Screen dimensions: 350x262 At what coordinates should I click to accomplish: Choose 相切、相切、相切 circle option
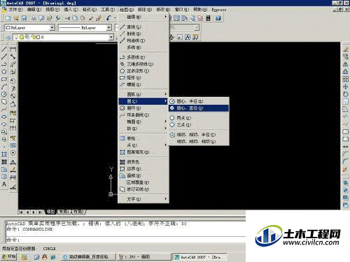(199, 141)
